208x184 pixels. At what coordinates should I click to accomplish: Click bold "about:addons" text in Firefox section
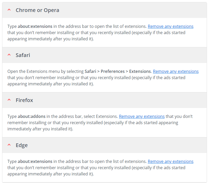point(32,116)
